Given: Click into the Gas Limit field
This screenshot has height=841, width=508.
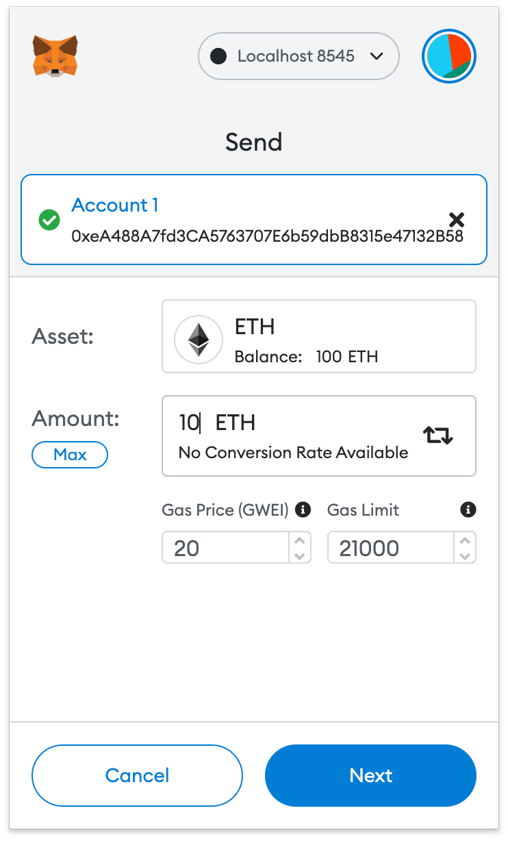Looking at the screenshot, I should tap(390, 548).
